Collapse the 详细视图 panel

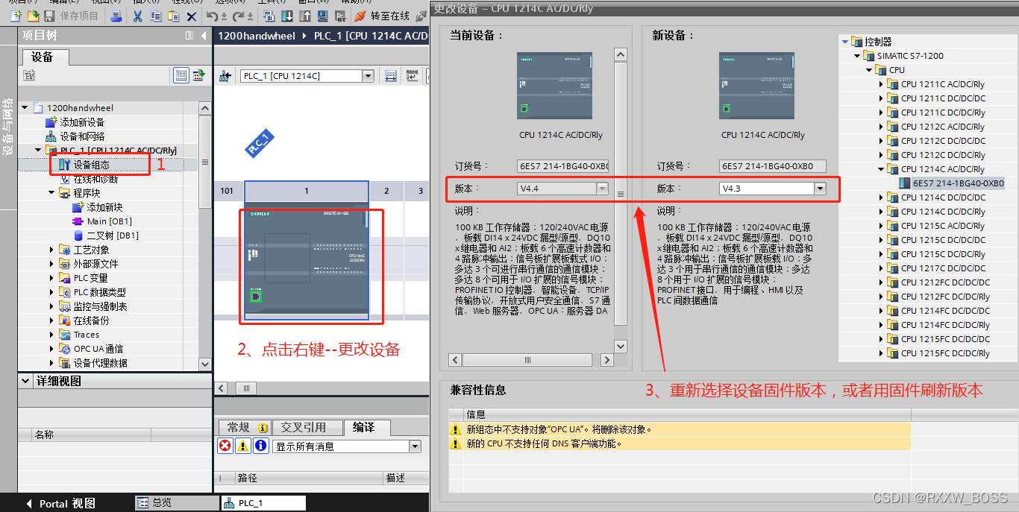(25, 381)
